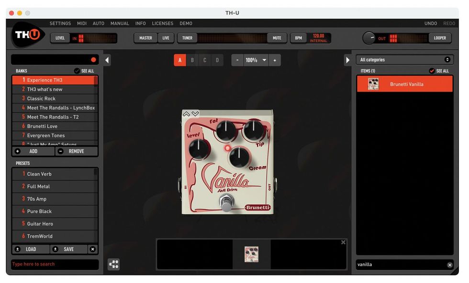Adjust the Level knob on the pedal
The image size is (469, 283).
click(198, 148)
